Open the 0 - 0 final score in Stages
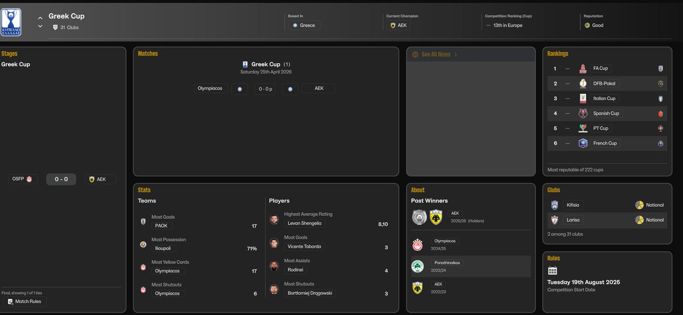The height and width of the screenshot is (315, 683). pyautogui.click(x=61, y=179)
